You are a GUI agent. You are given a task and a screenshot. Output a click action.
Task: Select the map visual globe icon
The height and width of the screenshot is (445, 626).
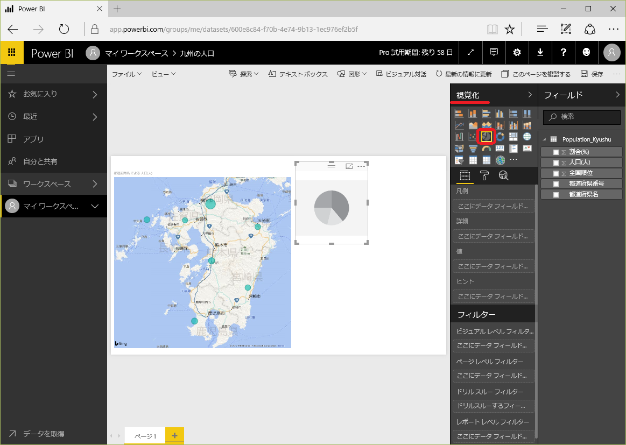(527, 137)
